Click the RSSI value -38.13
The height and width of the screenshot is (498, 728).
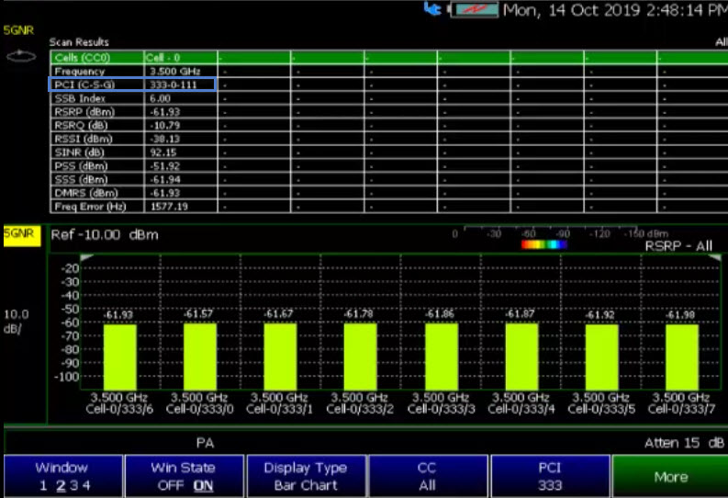pyautogui.click(x=165, y=139)
